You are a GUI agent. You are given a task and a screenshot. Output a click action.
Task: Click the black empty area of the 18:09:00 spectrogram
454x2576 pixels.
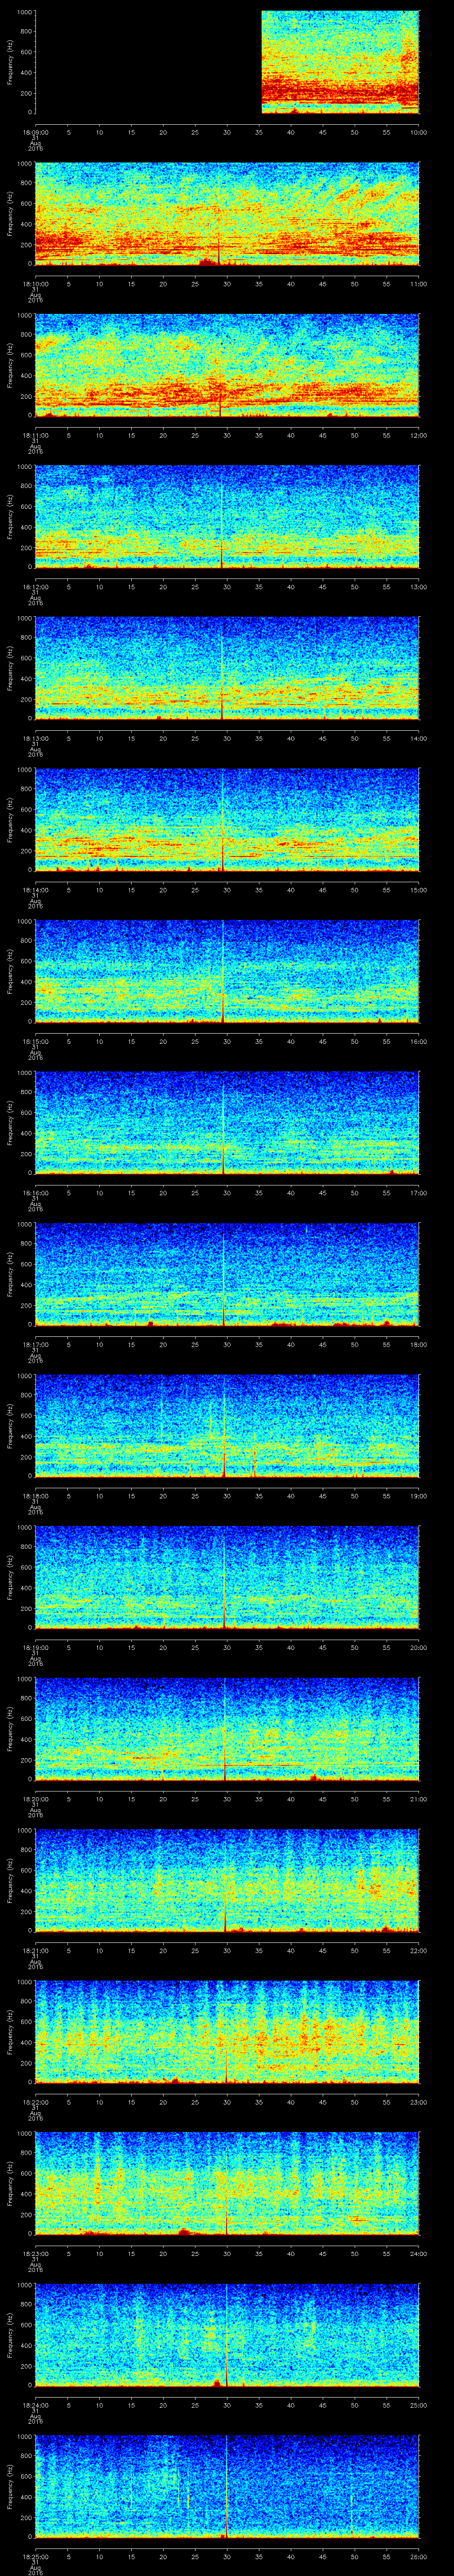148,62
